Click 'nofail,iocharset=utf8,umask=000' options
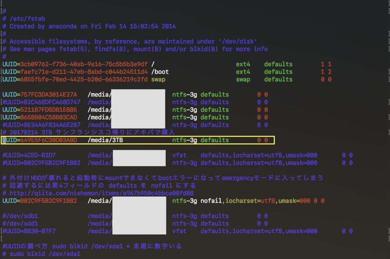This screenshot has height=259, width=390. coord(256,201)
